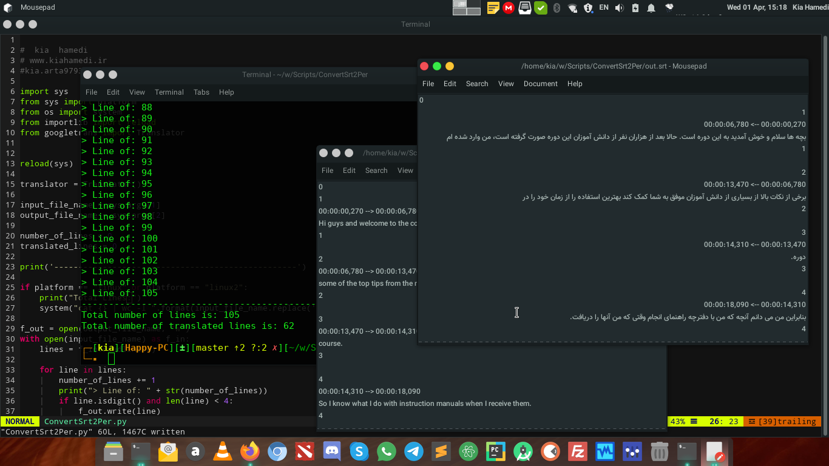Open Edit menu in out.srt Mousepad
This screenshot has height=466, width=829.
point(450,84)
